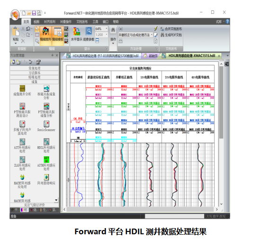Open 井眼校正与合成处理方法 combo box
The width and height of the screenshot is (261, 239).
[x=135, y=35]
